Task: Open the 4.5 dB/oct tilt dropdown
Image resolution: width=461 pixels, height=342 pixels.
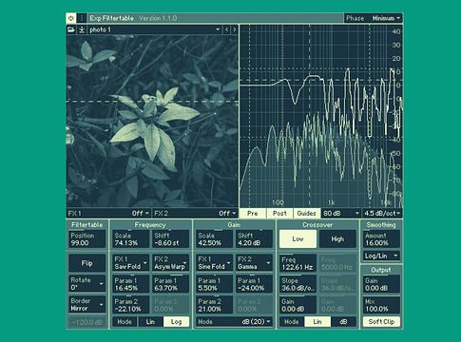Action: 382,214
